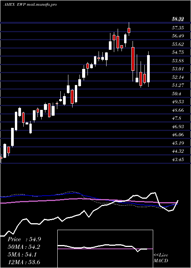191x268 pixels.
Task: Click the 45.19 price axis label
Action: click(x=178, y=143)
